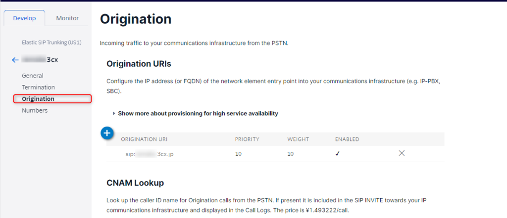The image size is (507, 218).
Task: Click the enabled check mark in URI row
Action: tap(337, 154)
